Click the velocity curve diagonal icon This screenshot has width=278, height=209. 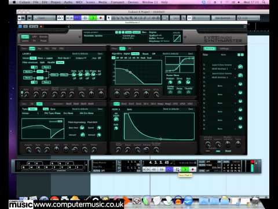click(177, 38)
